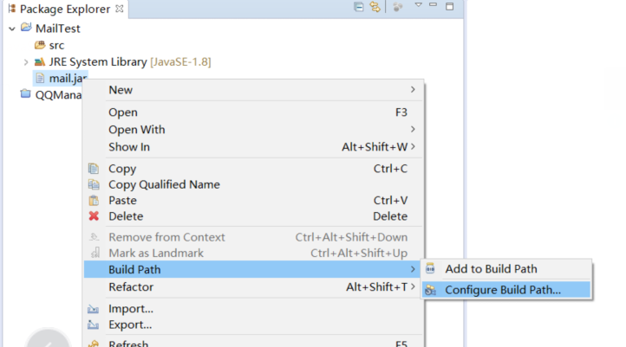
Task: Click the Import icon
Action: tap(93, 309)
